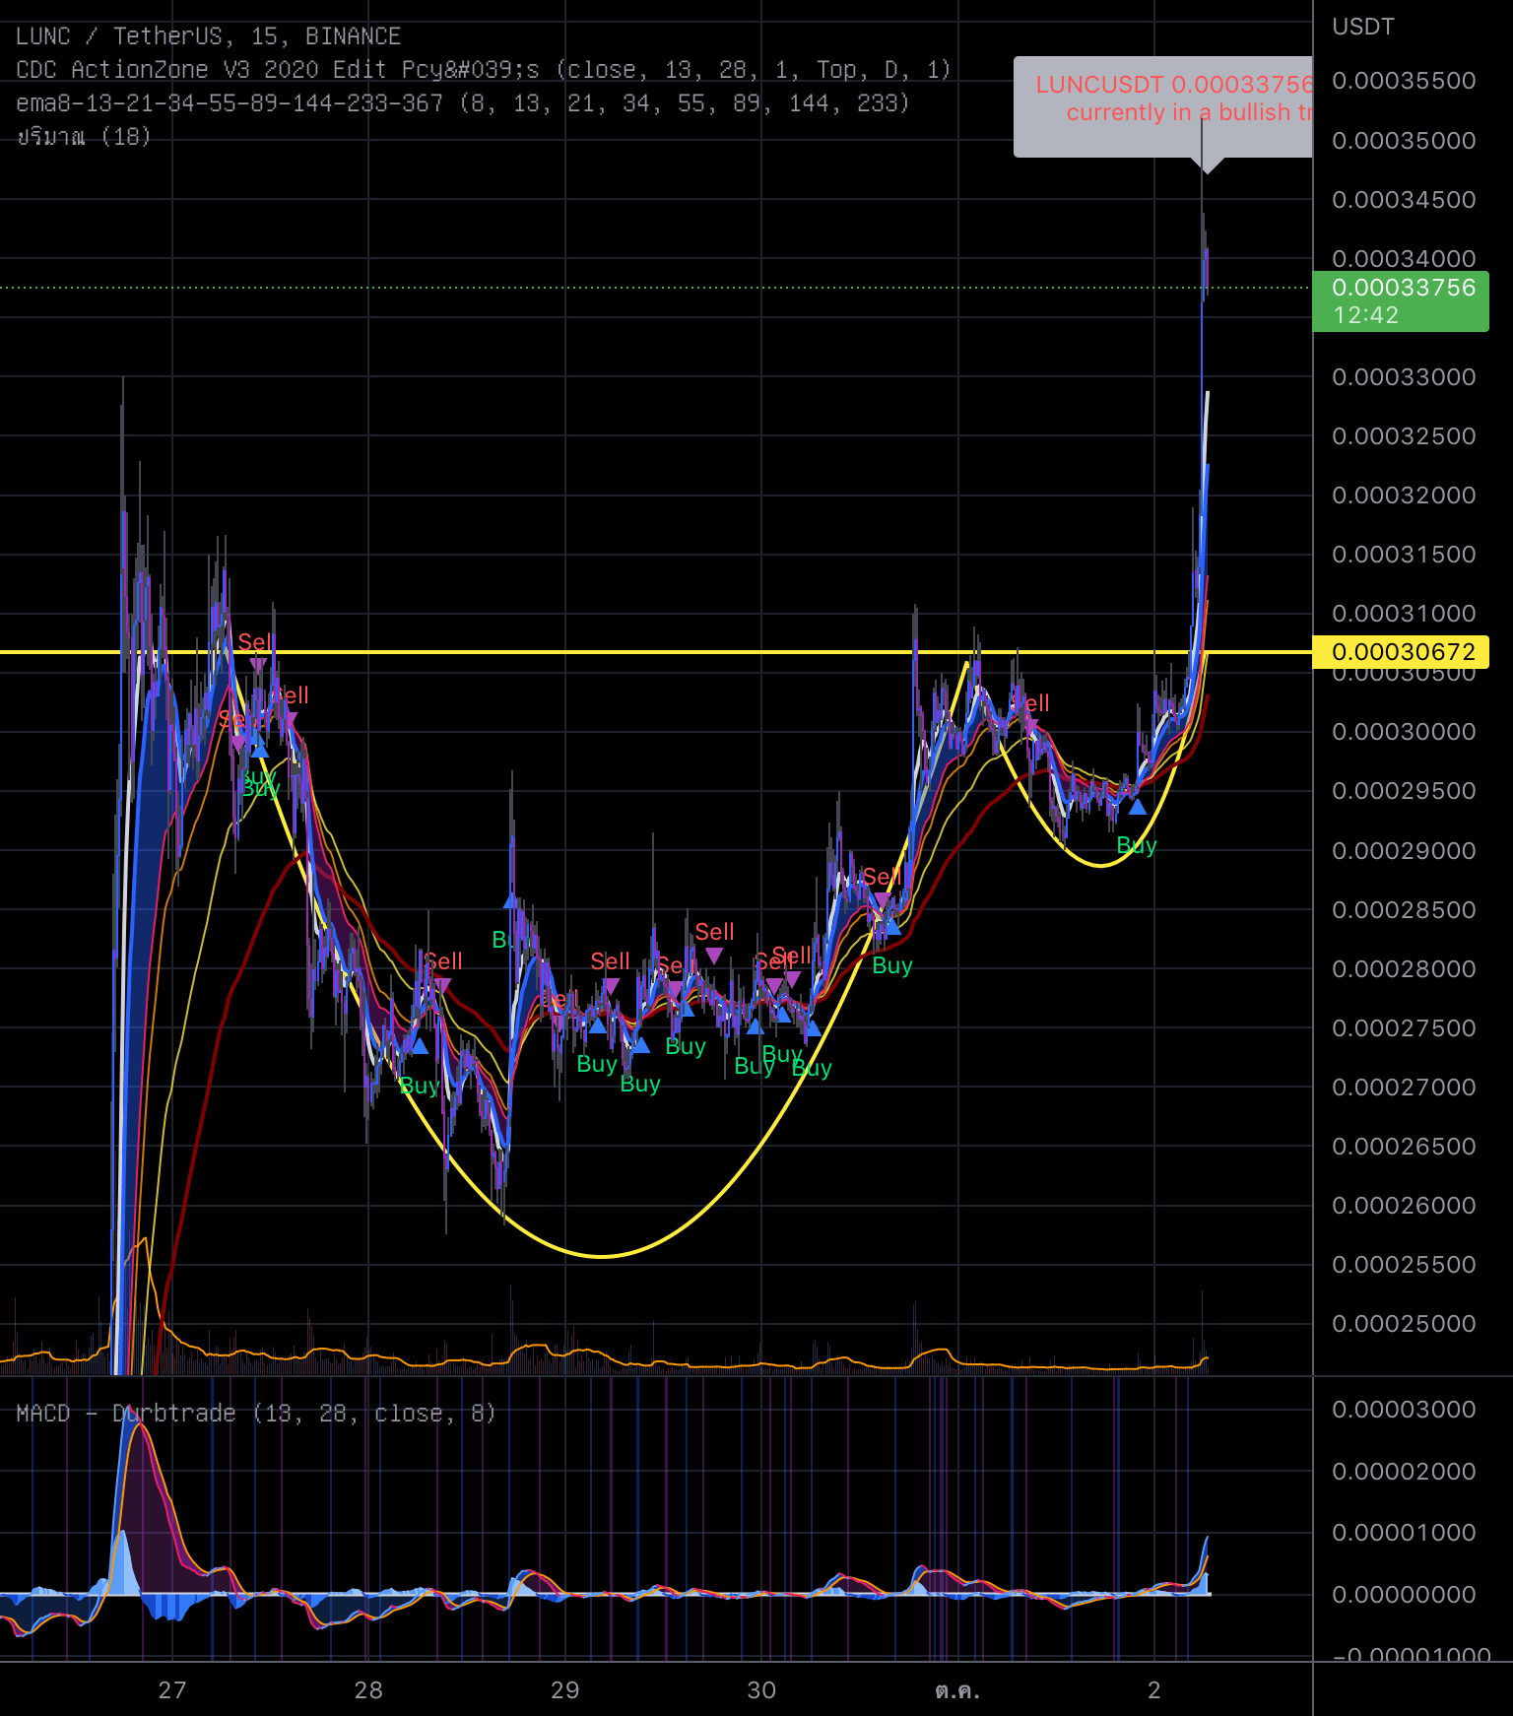Image resolution: width=1513 pixels, height=1716 pixels.
Task: Click the 0.00025500 price axis value
Action: click(x=1404, y=1265)
